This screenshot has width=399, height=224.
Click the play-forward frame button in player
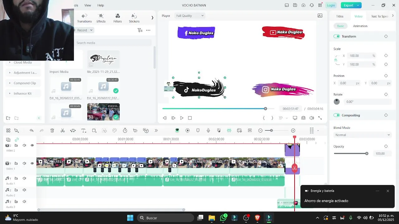coord(173,118)
